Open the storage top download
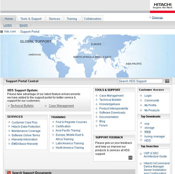The image size is (175, 174). coord(149,128)
